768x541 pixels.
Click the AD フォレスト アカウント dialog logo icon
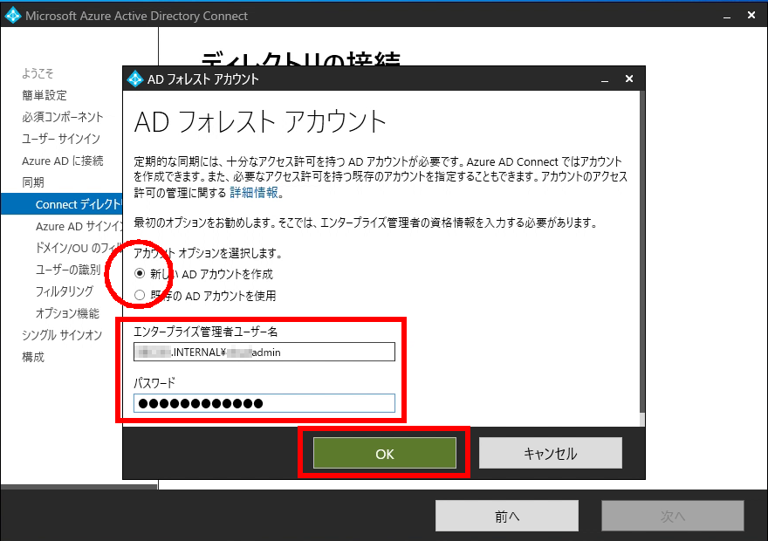[x=134, y=79]
